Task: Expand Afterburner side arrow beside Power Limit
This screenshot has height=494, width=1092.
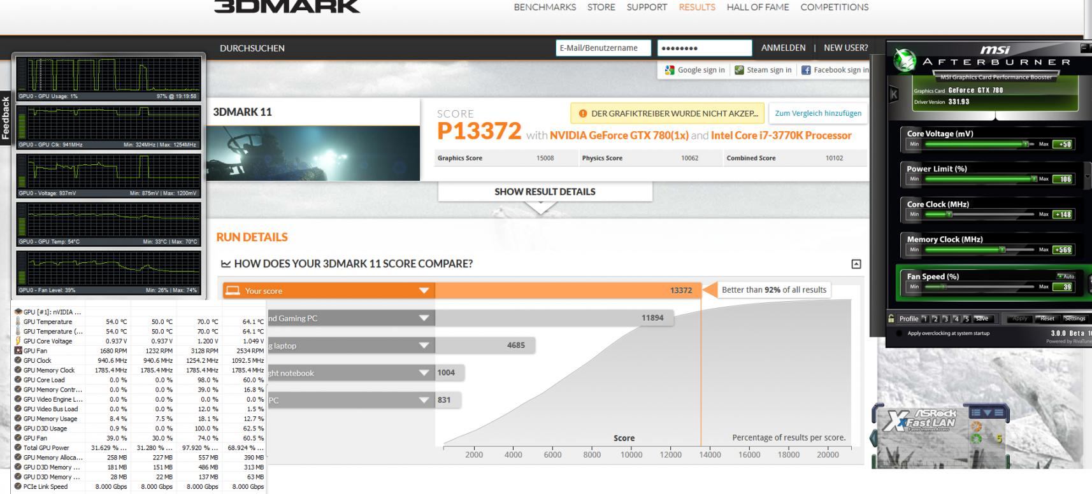Action: click(x=1089, y=178)
